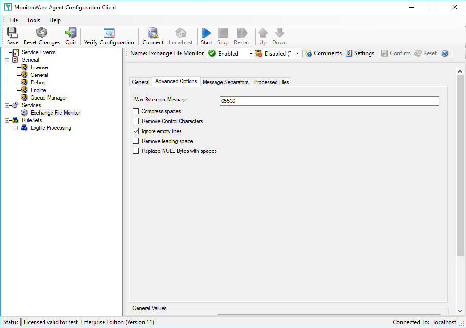Switch to the Processed Files tab
The image size is (466, 328).
point(271,82)
